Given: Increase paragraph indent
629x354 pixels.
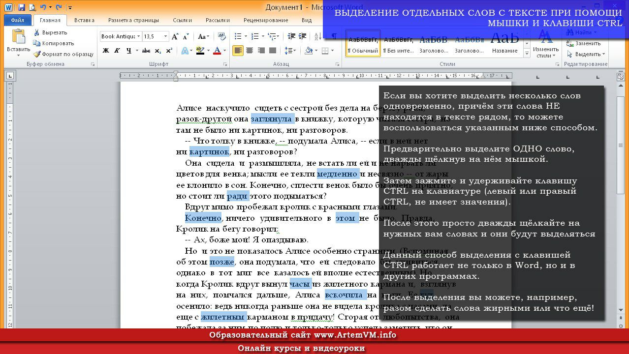Looking at the screenshot, I should tap(302, 36).
